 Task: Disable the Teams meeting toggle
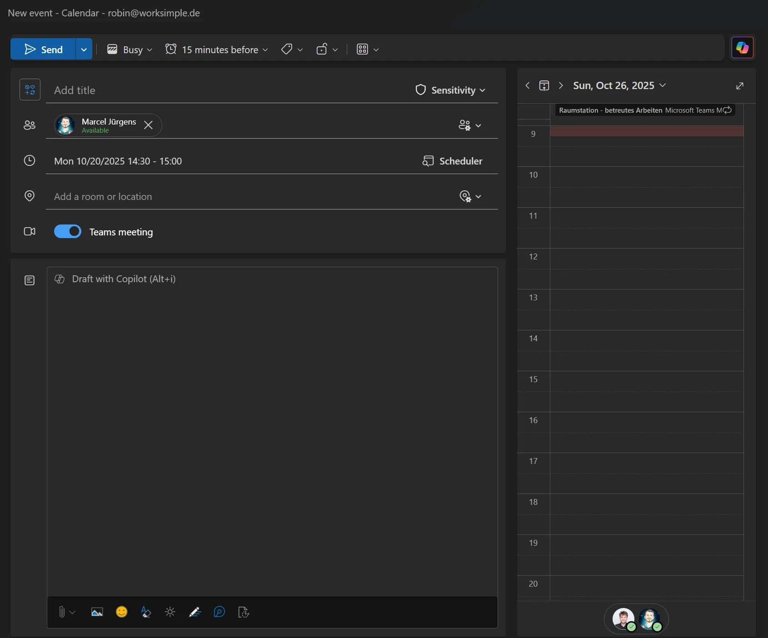click(x=68, y=231)
